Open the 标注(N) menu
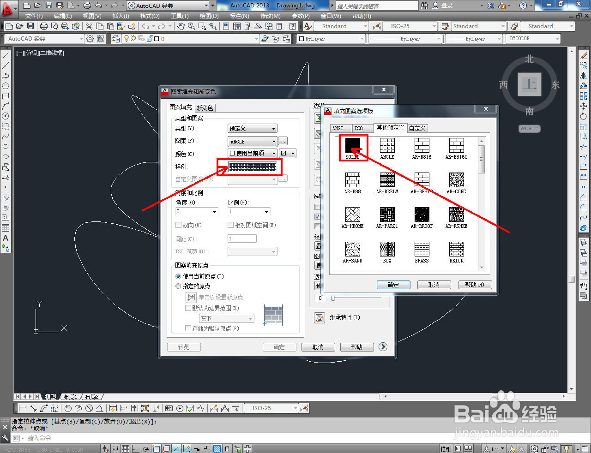Image resolution: width=591 pixels, height=453 pixels. pyautogui.click(x=240, y=16)
